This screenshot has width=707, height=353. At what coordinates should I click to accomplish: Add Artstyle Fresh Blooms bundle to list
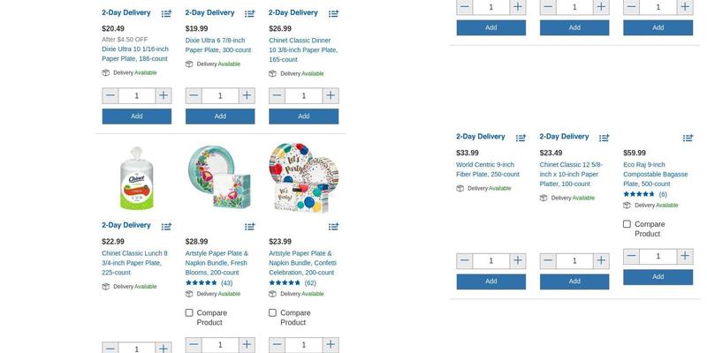(x=250, y=227)
